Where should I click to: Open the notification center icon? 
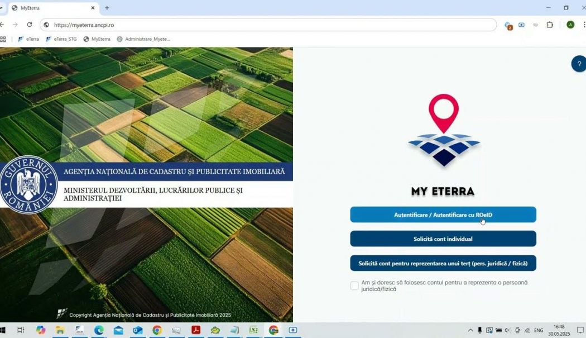(580, 330)
